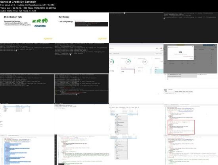This screenshot has width=218, height=165.
Task: Click the cloud upload icon in the dialog frame
Action: pos(180,52)
